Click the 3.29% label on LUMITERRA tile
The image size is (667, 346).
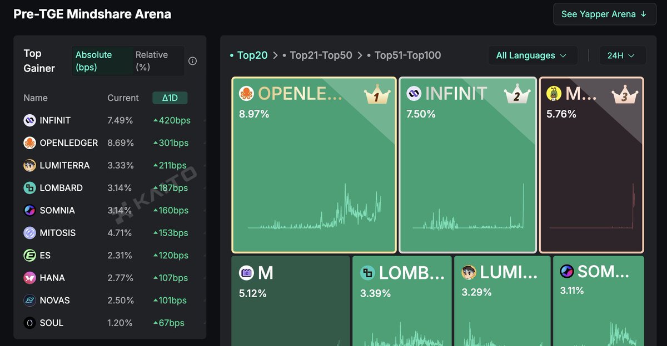coord(476,292)
